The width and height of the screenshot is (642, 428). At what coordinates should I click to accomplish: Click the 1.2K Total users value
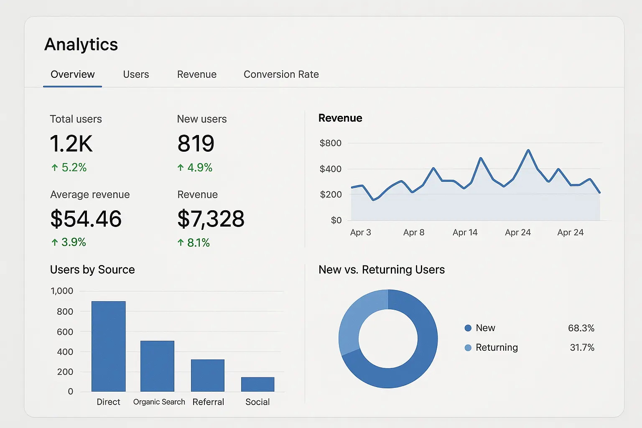[x=71, y=144]
